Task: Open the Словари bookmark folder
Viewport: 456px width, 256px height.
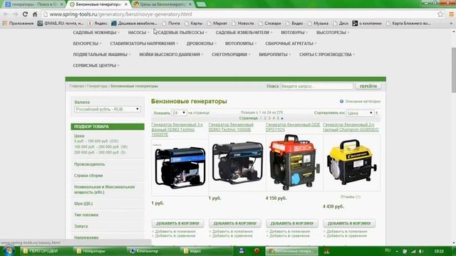Action: tap(269, 23)
